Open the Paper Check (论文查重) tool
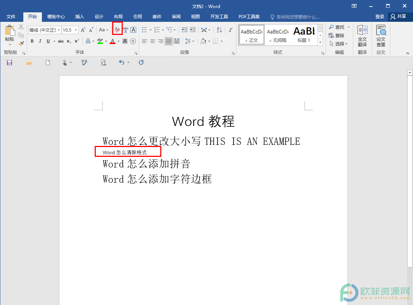The height and width of the screenshot is (305, 413). coord(381,36)
